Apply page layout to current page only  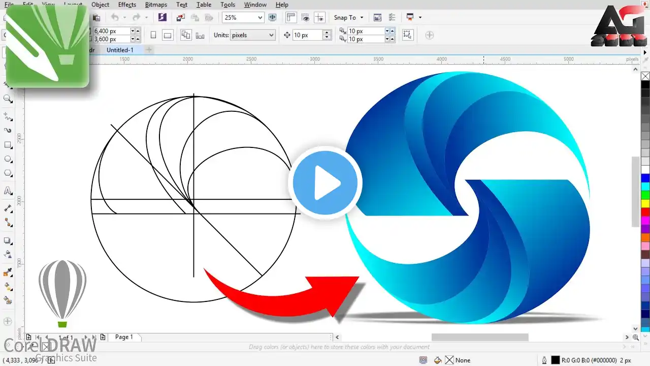pos(200,35)
